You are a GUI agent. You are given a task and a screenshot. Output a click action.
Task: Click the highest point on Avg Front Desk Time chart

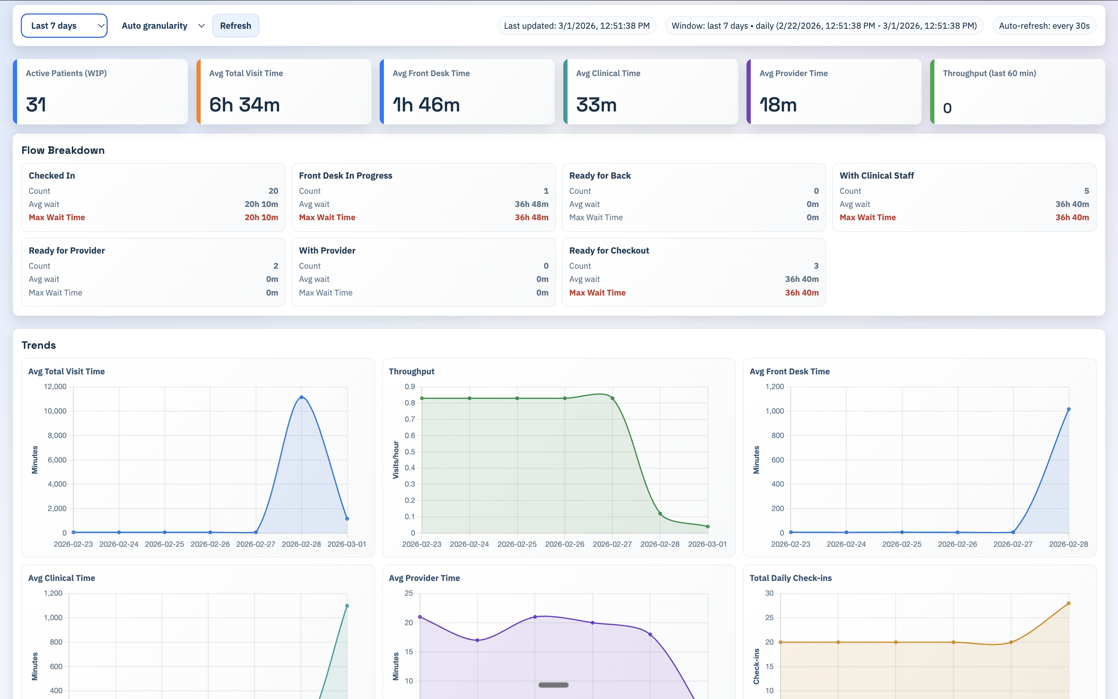(1069, 409)
